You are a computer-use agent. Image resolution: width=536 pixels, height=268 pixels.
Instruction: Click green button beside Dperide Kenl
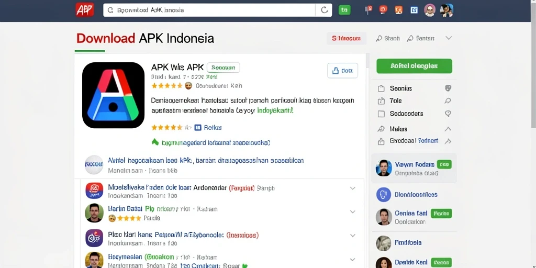tap(441, 263)
